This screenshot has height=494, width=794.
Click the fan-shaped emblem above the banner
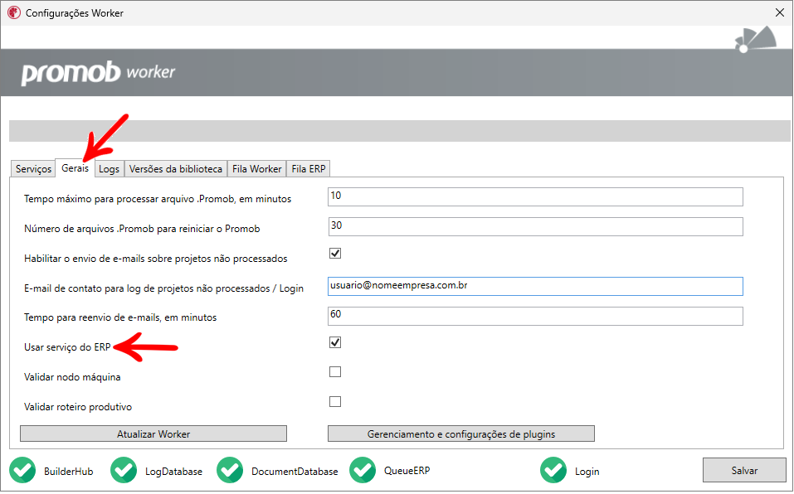coord(756,40)
